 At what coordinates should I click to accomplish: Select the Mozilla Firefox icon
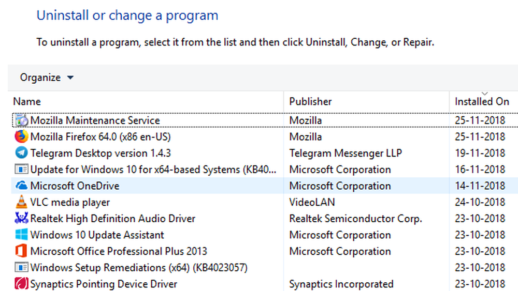(x=21, y=137)
